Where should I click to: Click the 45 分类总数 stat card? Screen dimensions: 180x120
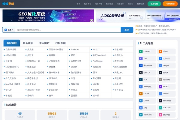tap(20, 115)
